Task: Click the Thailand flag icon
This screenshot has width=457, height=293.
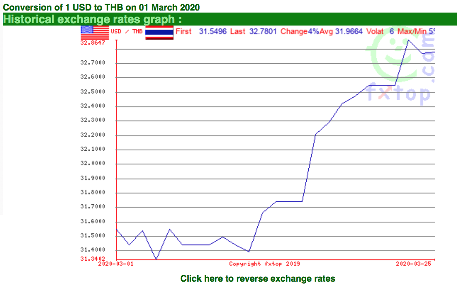Action: [159, 33]
